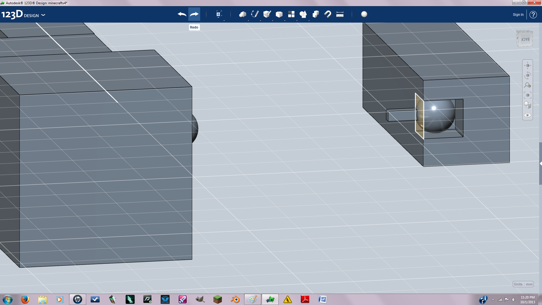Expand the Sketch flyout arrow

pos(261,20)
